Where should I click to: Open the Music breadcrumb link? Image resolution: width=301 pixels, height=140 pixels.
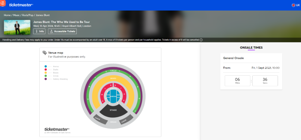click(x=16, y=15)
